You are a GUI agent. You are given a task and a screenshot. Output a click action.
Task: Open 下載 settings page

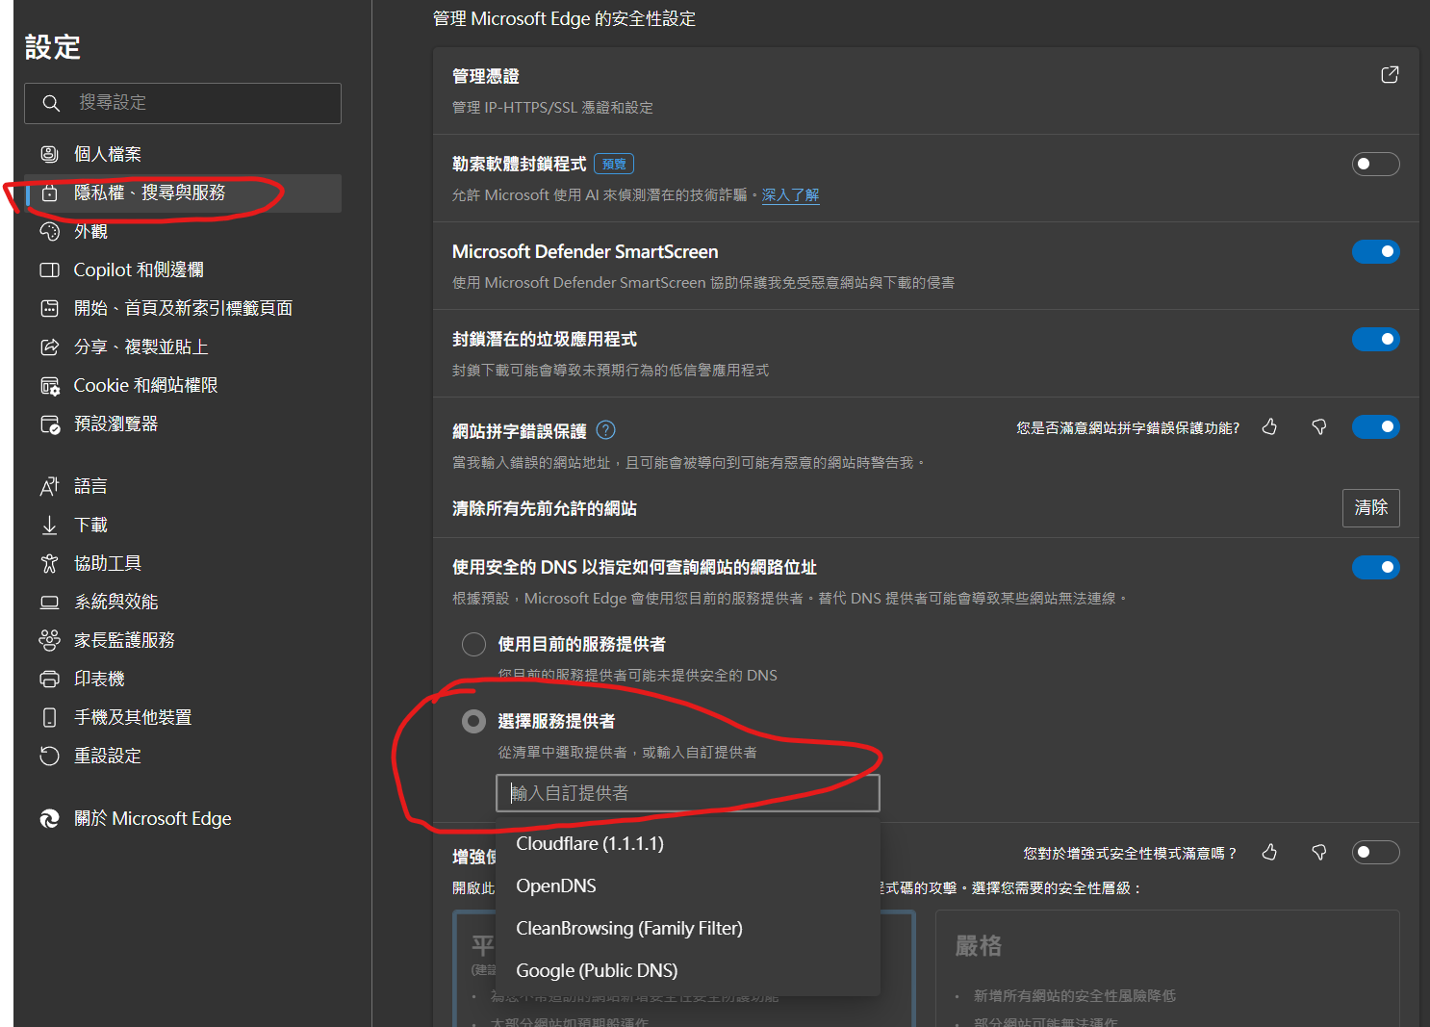coord(183,526)
